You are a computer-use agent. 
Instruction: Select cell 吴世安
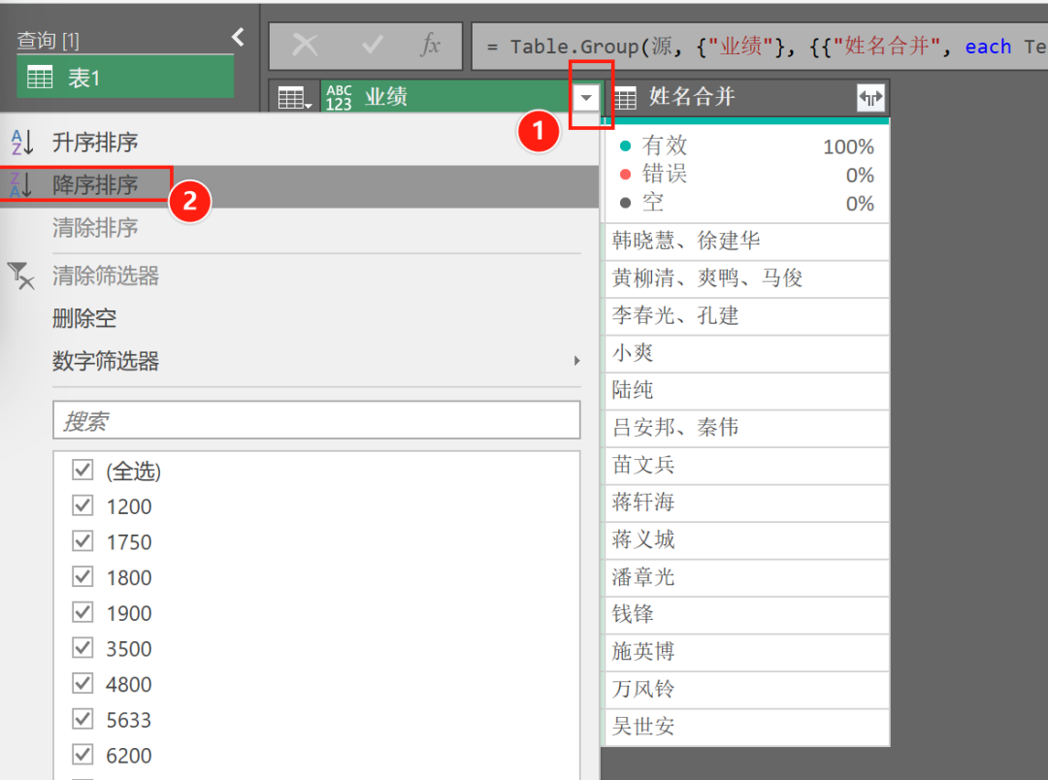point(747,728)
